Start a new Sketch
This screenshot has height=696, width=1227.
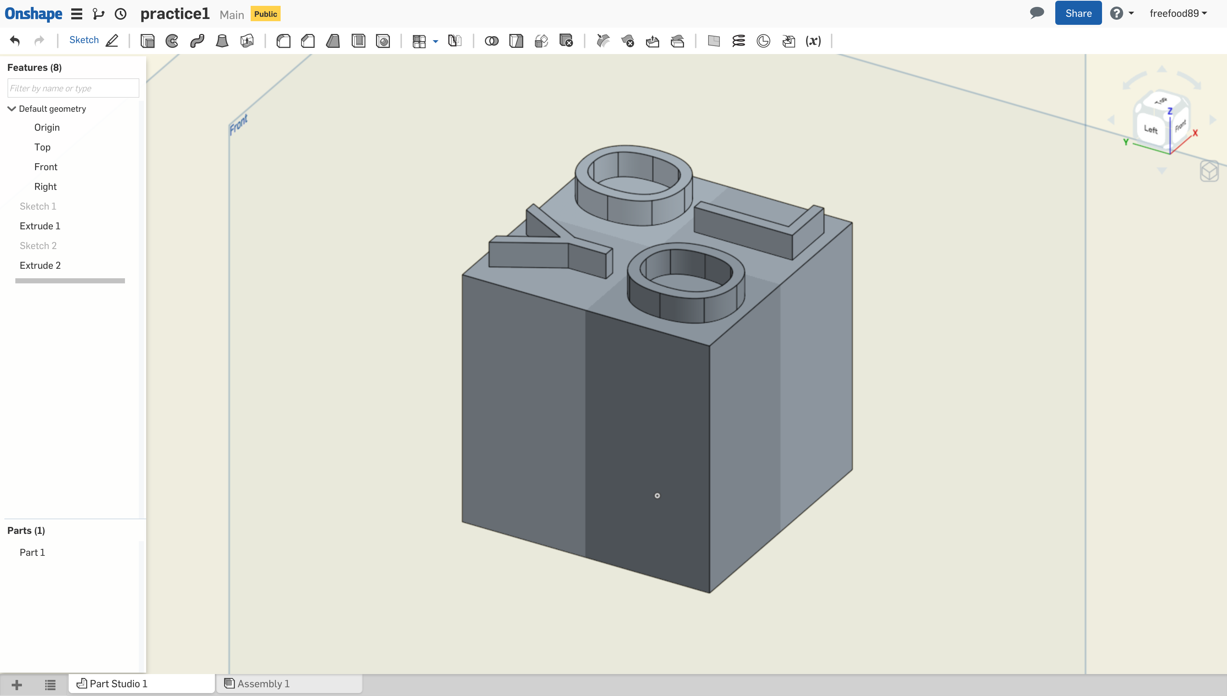93,40
